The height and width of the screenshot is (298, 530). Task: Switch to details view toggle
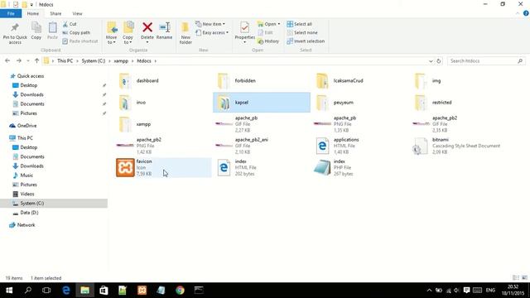pyautogui.click(x=516, y=278)
